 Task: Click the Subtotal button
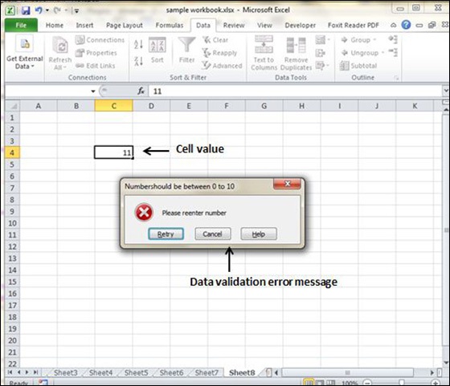click(358, 66)
